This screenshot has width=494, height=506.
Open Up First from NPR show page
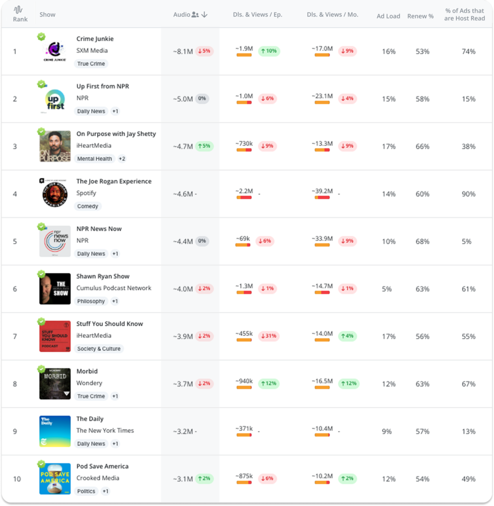tap(102, 86)
